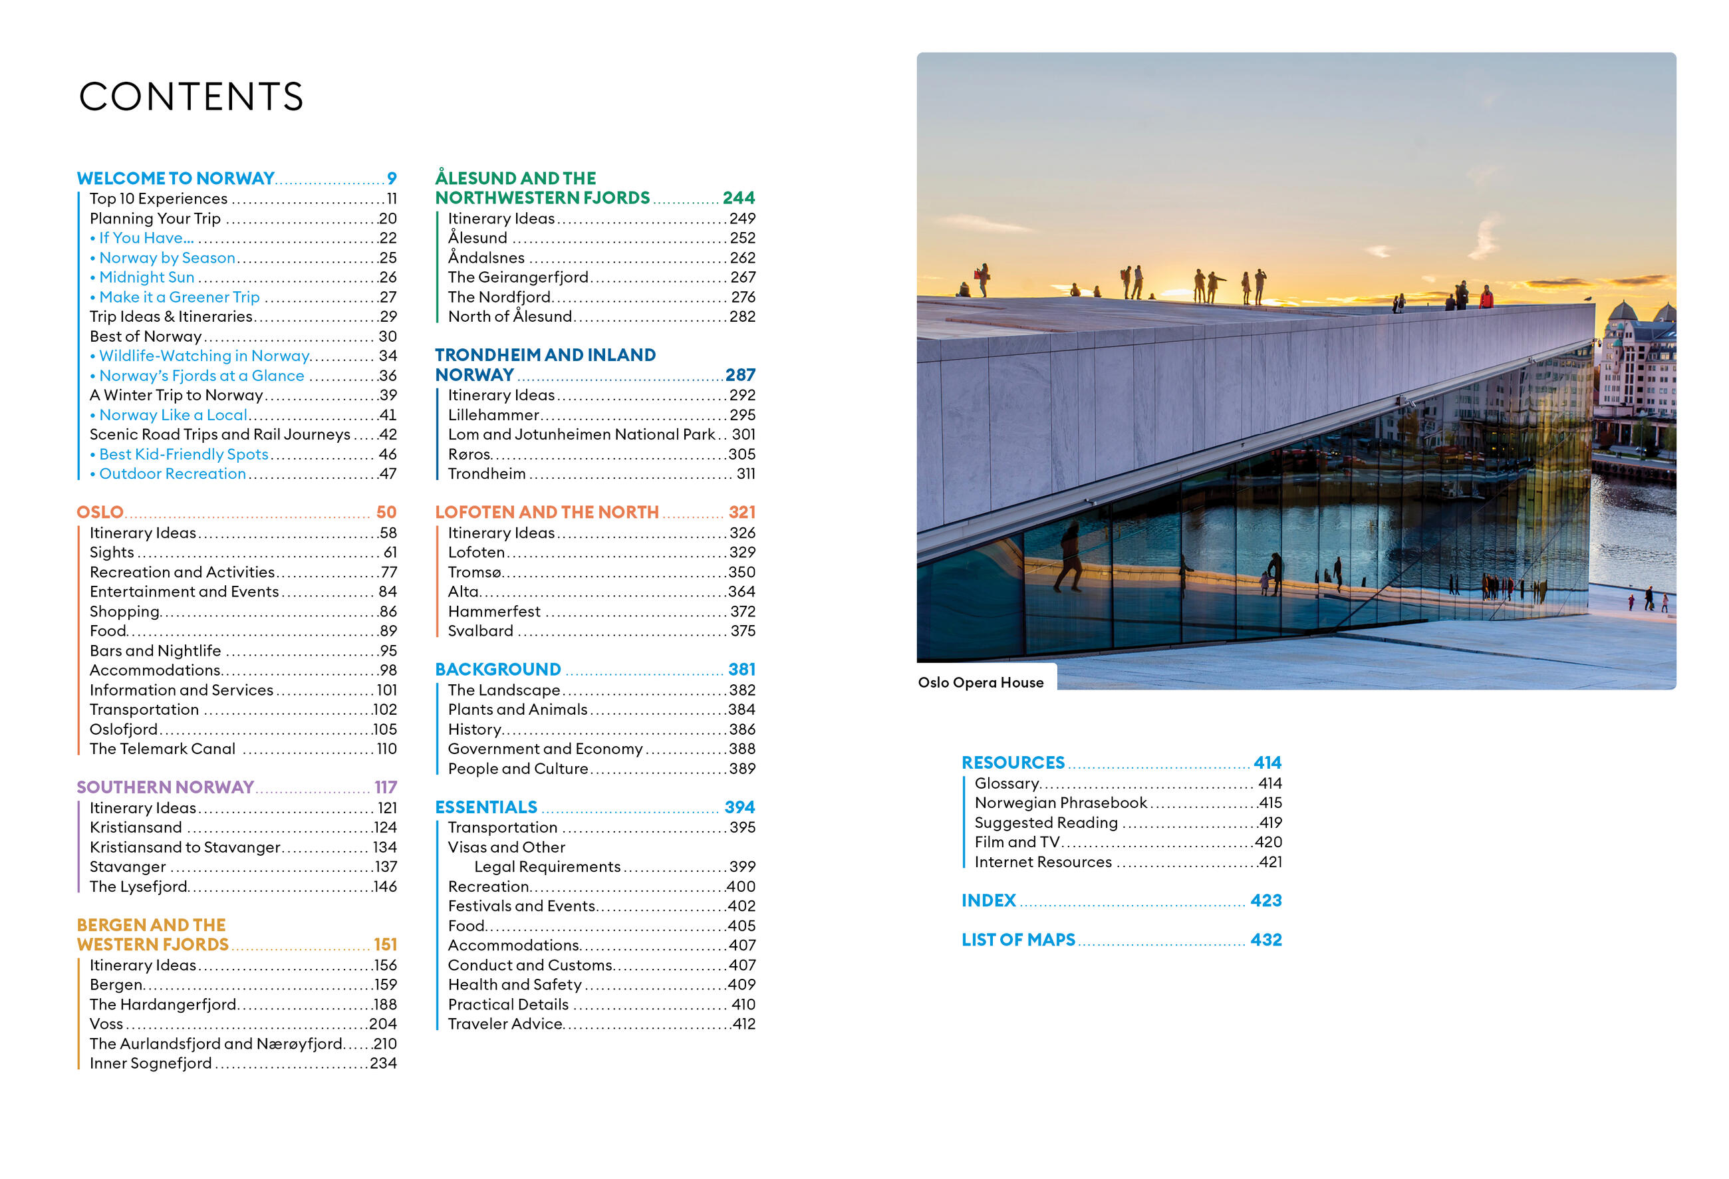This screenshot has width=1729, height=1179.
Task: Select the Svalbard entry
Action: click(x=481, y=631)
